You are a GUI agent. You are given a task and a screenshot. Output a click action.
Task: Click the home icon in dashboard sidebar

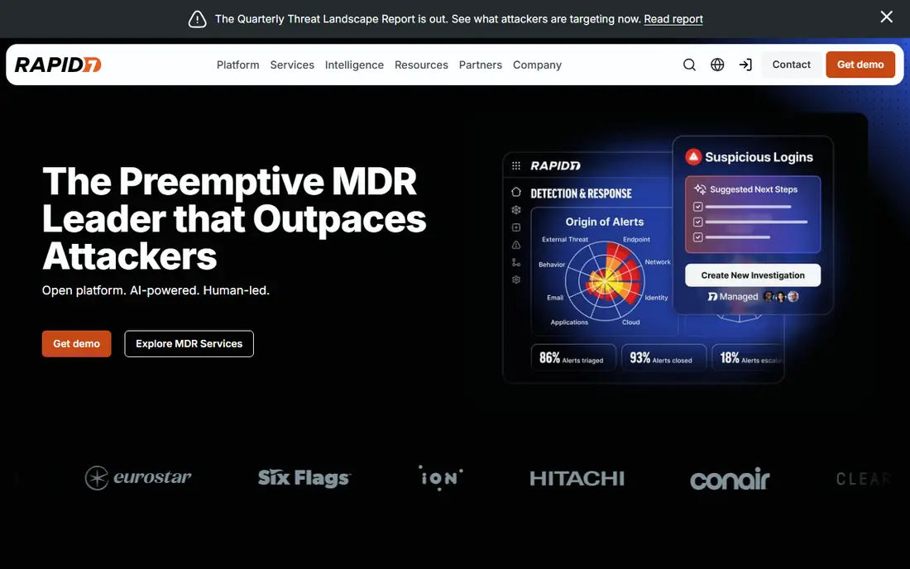pyautogui.click(x=516, y=192)
